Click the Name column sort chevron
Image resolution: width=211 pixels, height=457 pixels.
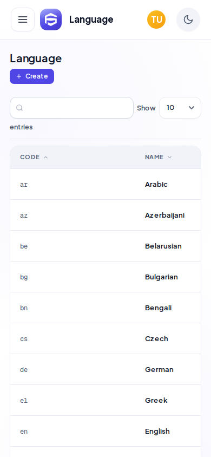point(170,158)
